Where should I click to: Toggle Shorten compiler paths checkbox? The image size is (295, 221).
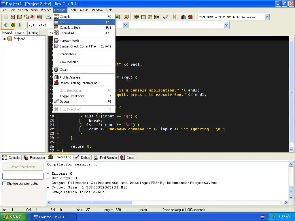tap(4, 183)
